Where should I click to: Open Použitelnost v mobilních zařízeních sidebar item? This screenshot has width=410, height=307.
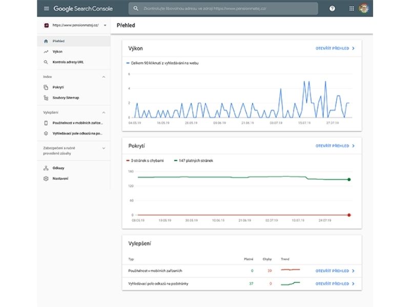click(74, 123)
